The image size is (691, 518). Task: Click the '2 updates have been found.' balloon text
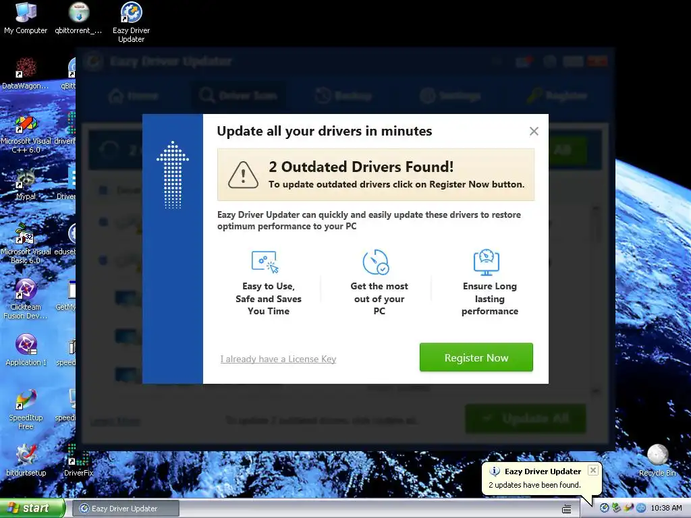(x=534, y=485)
